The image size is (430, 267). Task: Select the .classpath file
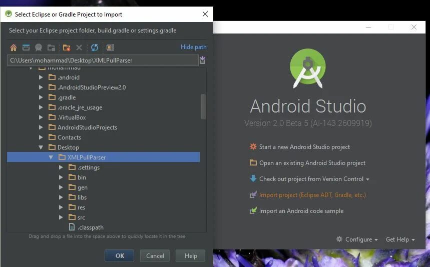104,227
